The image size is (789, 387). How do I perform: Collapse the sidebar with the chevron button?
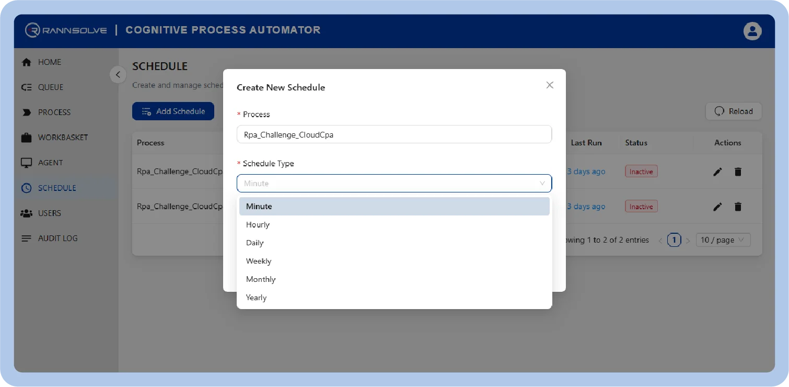point(118,75)
